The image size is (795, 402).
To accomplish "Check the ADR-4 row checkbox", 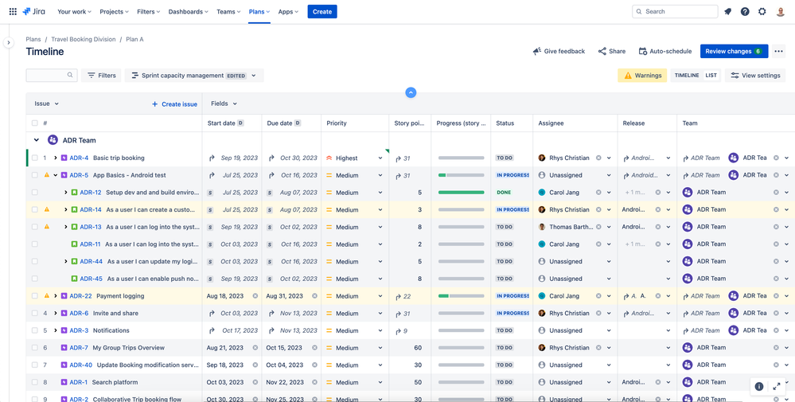I will (x=35, y=158).
